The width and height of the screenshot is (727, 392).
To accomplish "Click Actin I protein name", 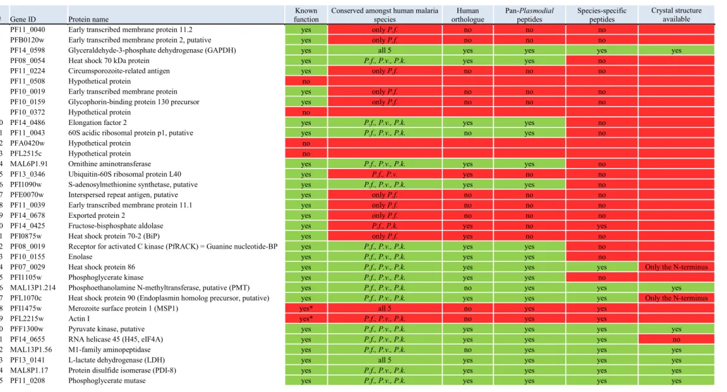I will (x=80, y=319).
